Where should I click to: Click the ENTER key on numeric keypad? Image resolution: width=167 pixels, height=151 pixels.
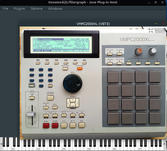pos(50,86)
